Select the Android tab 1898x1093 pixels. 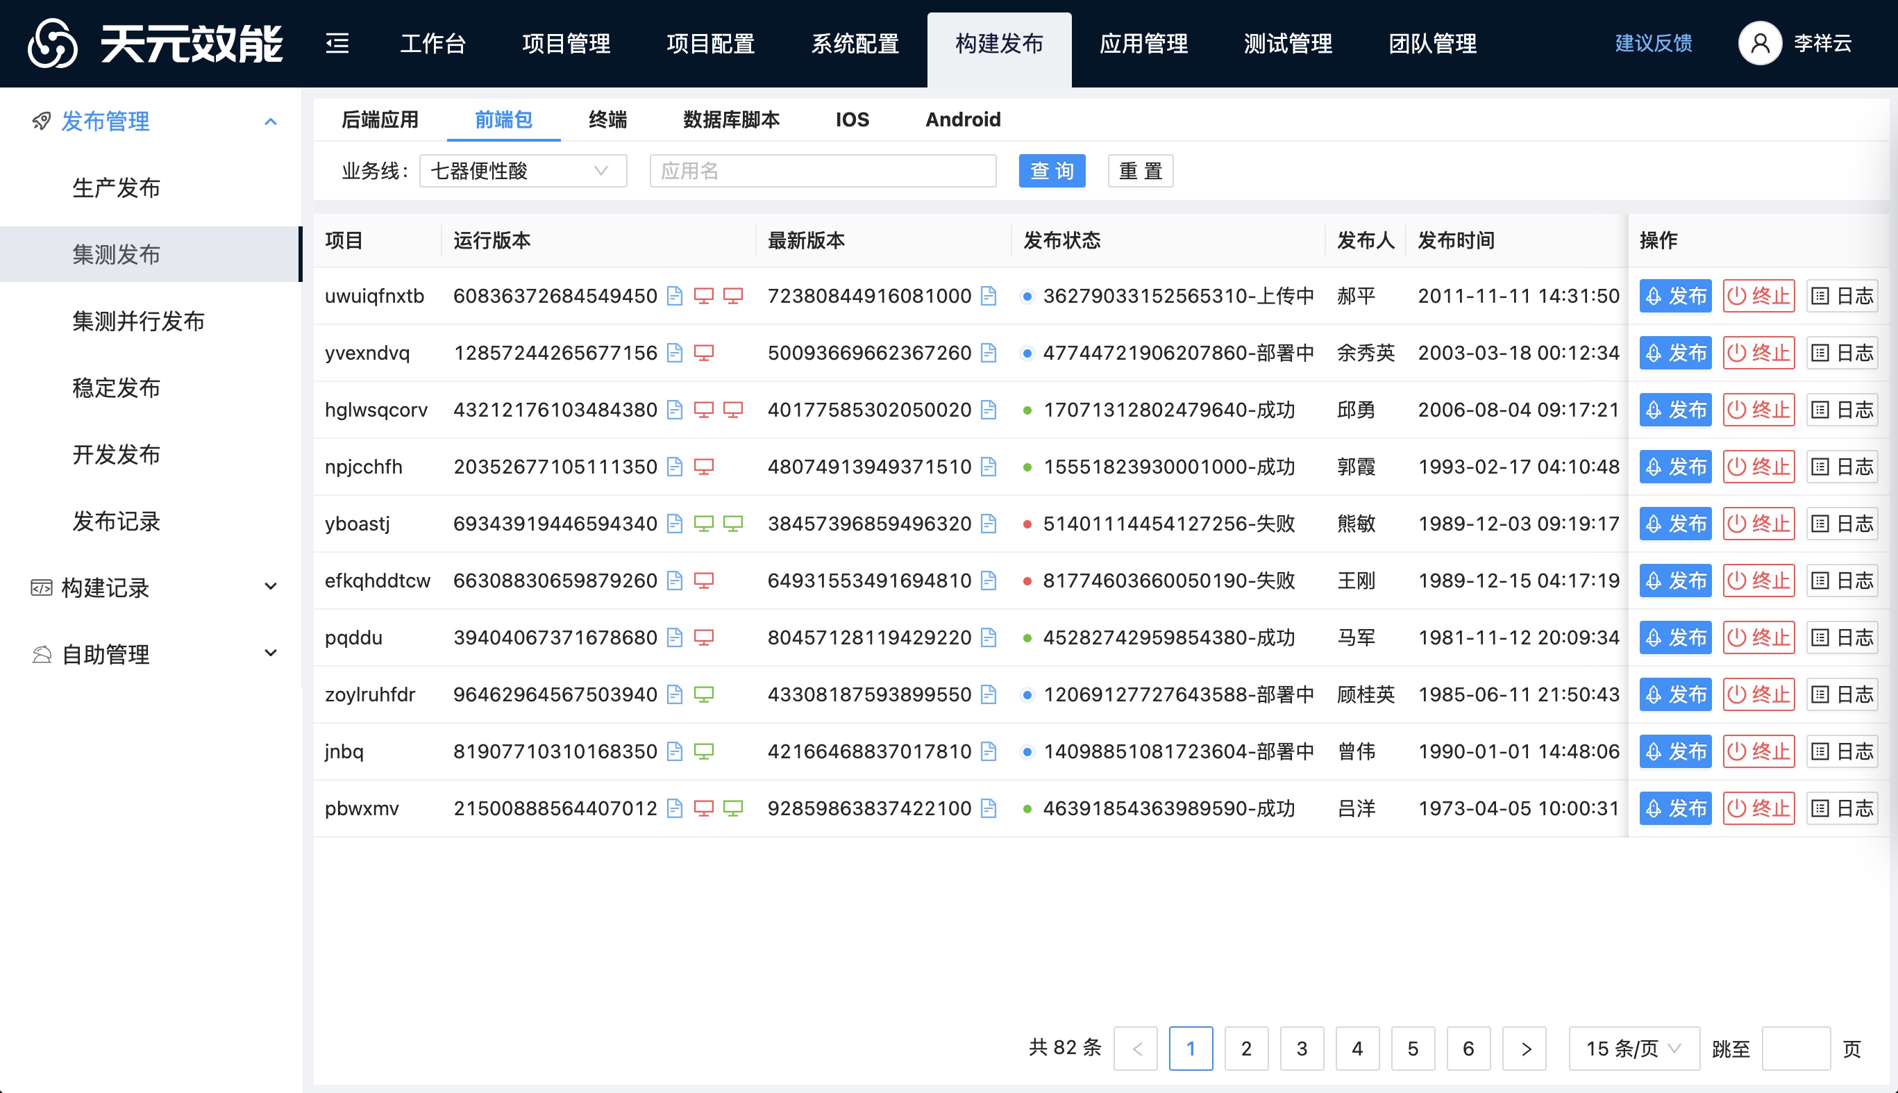click(964, 120)
